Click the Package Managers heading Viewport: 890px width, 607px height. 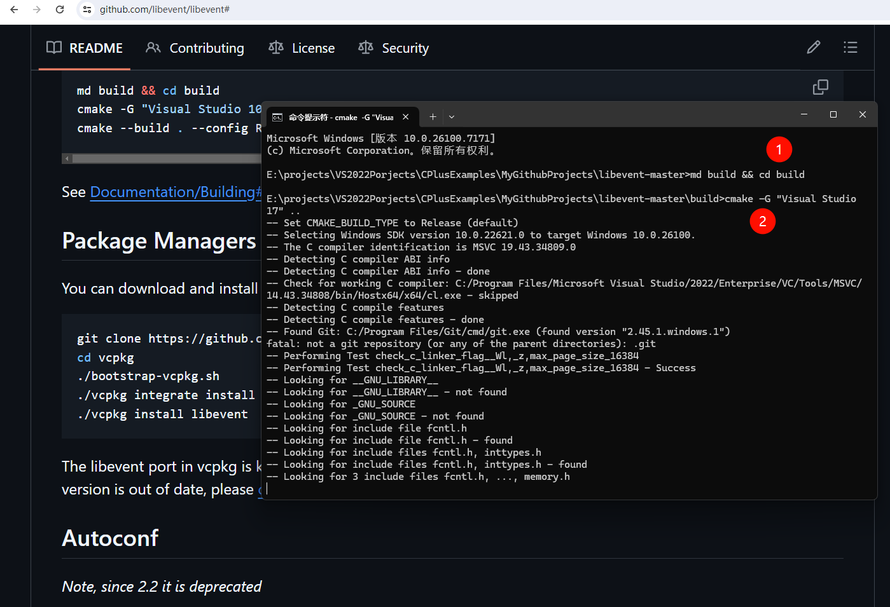coord(159,241)
